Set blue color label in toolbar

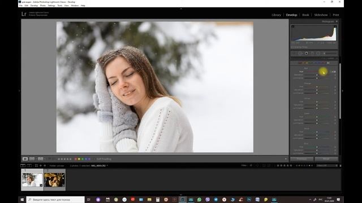point(86,159)
